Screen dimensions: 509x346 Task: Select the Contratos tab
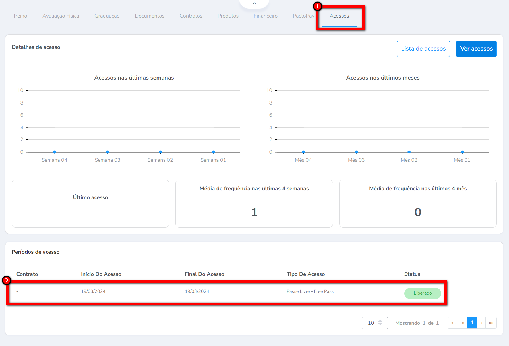point(191,16)
